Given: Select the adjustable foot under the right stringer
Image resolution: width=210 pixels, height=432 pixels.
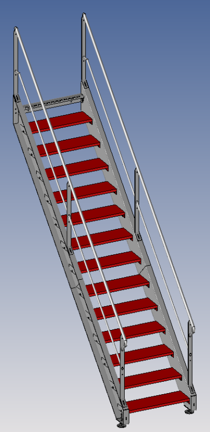Looking at the screenshot, I should [x=188, y=411].
